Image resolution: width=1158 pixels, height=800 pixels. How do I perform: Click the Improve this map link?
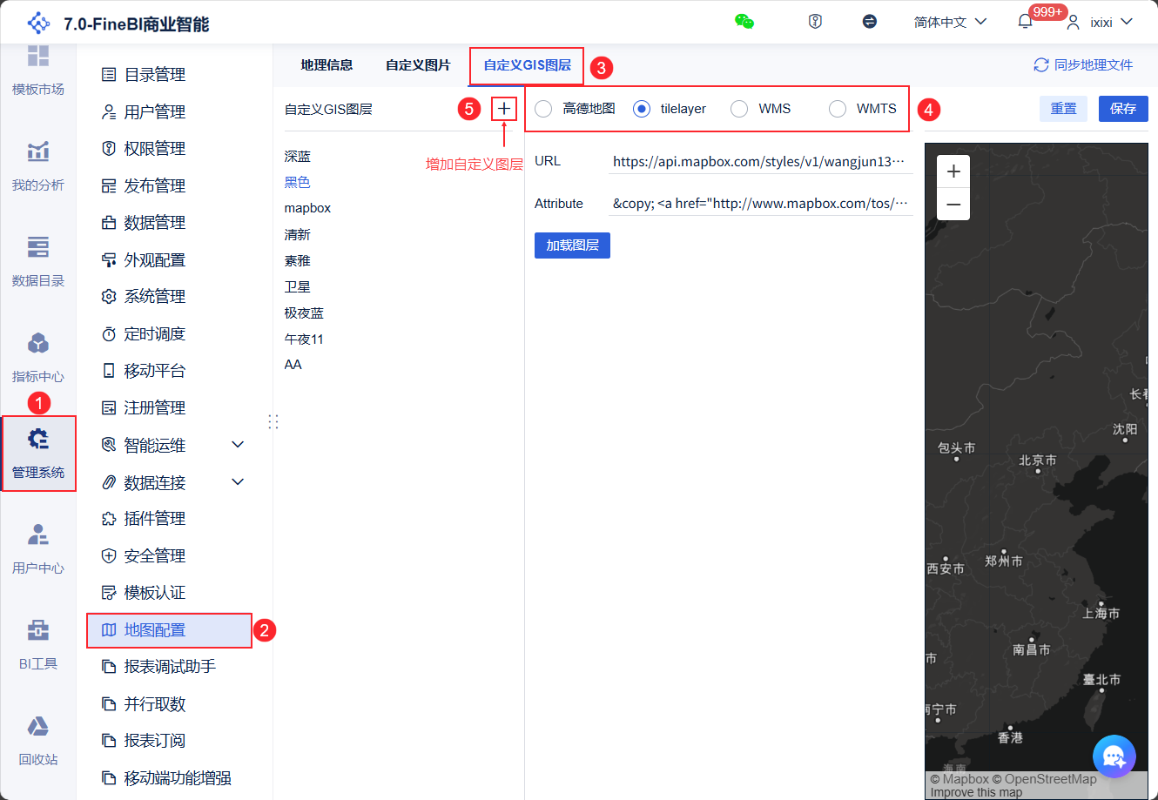point(976,792)
